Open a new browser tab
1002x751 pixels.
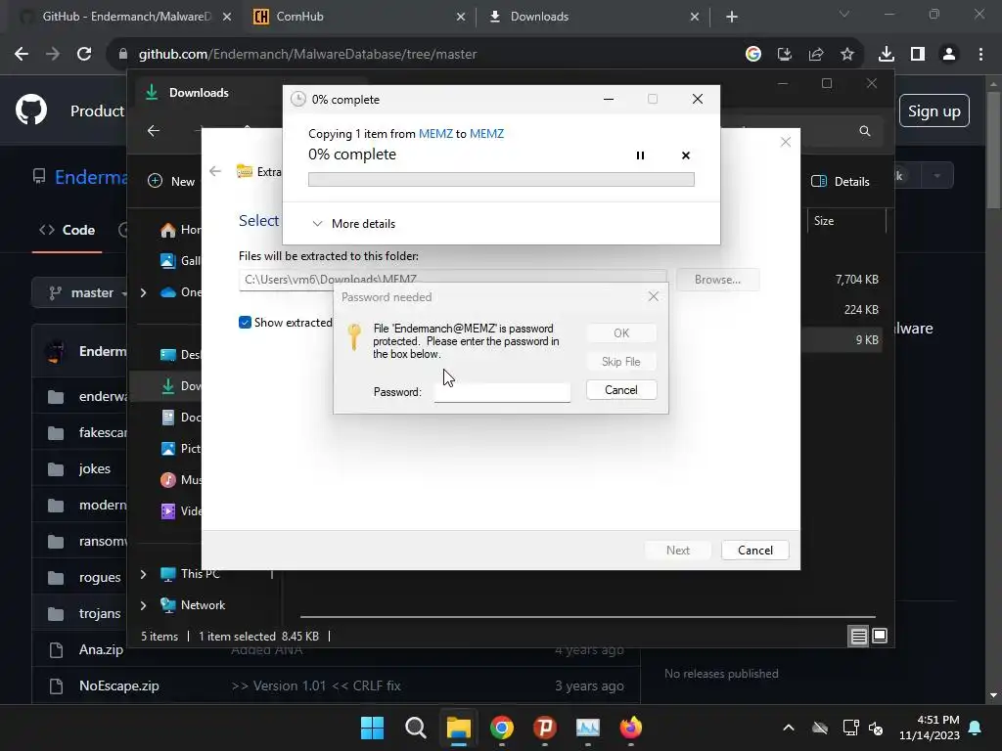coord(732,18)
